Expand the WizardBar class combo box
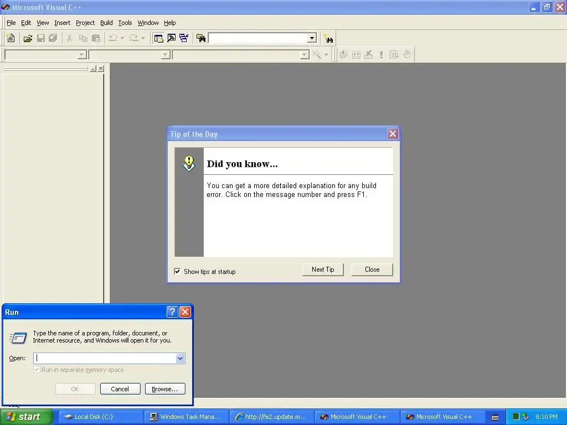Viewport: 567px width, 425px height. [82, 55]
